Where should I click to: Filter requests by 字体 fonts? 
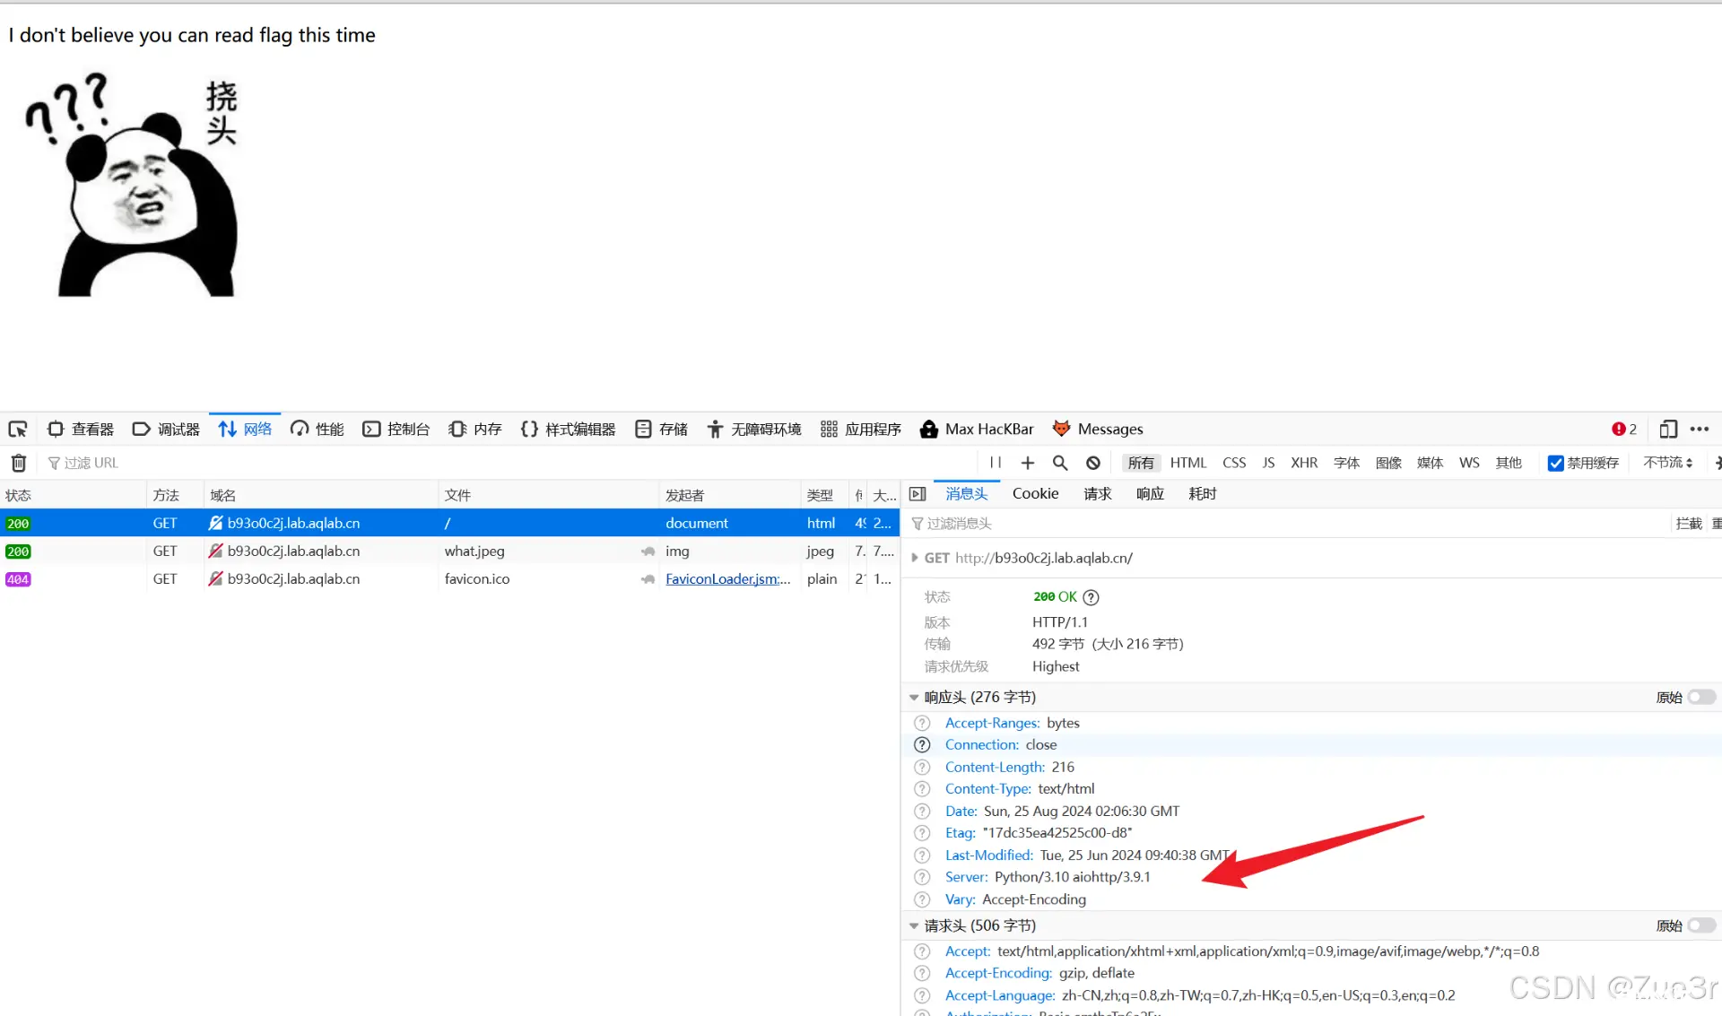point(1346,463)
